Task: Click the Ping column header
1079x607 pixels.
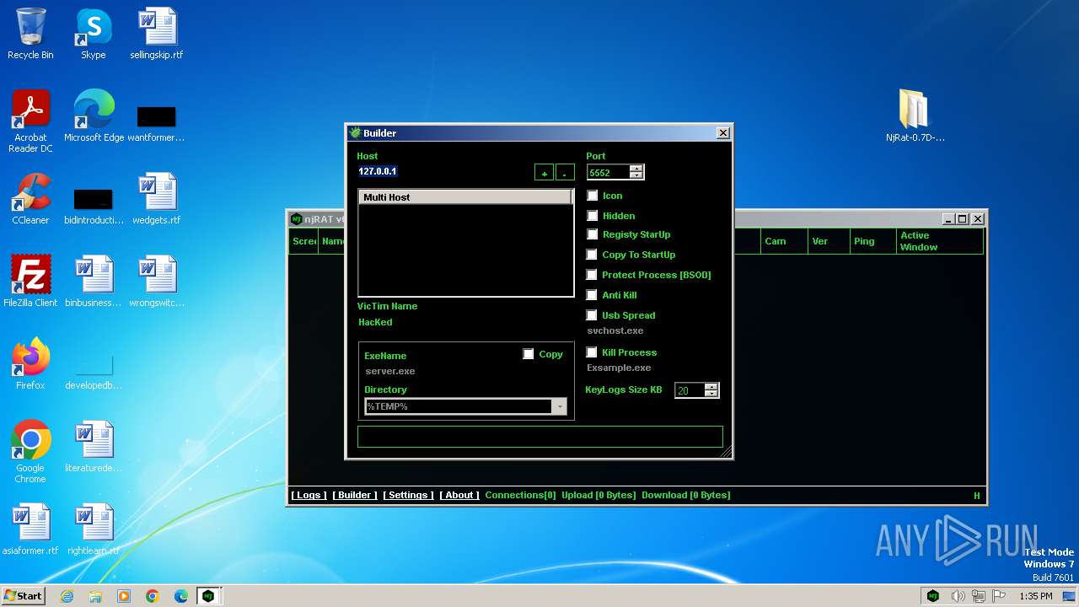Action: tap(873, 241)
